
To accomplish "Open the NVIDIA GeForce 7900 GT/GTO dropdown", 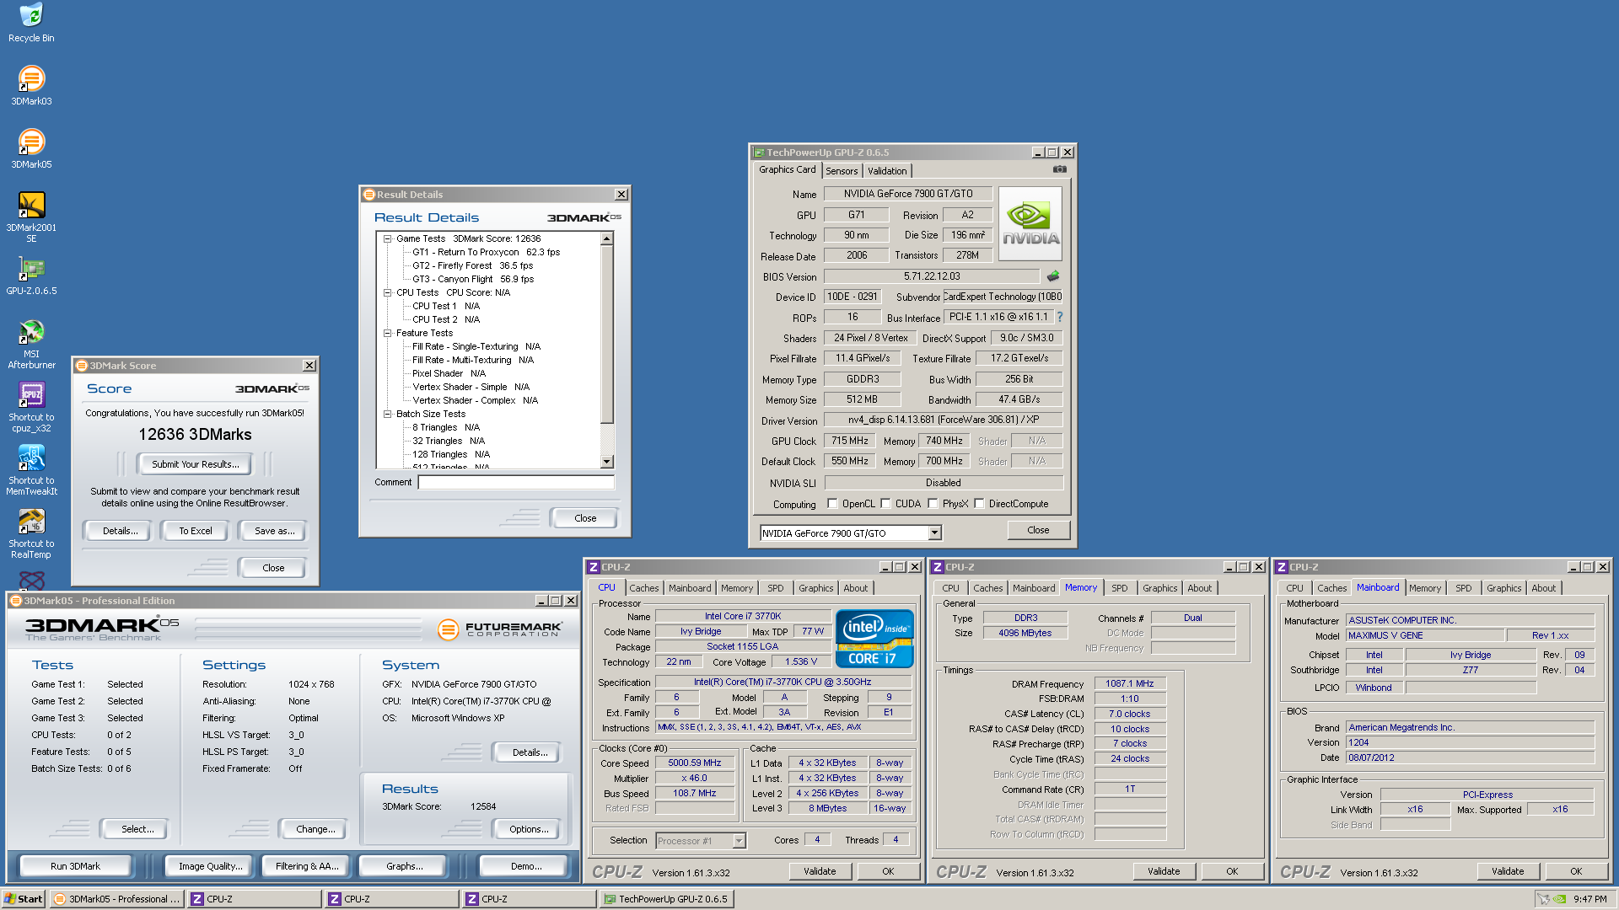I will coord(934,533).
